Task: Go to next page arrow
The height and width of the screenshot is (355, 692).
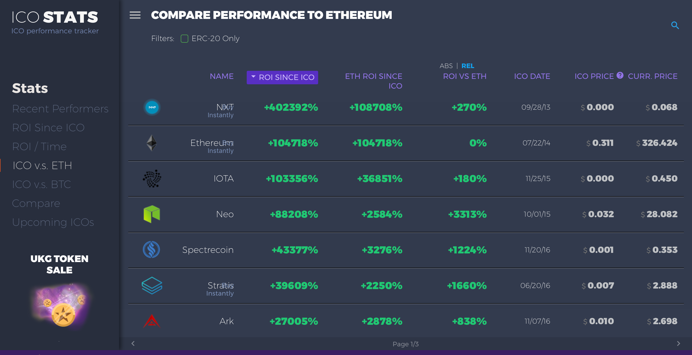Action: (678, 343)
